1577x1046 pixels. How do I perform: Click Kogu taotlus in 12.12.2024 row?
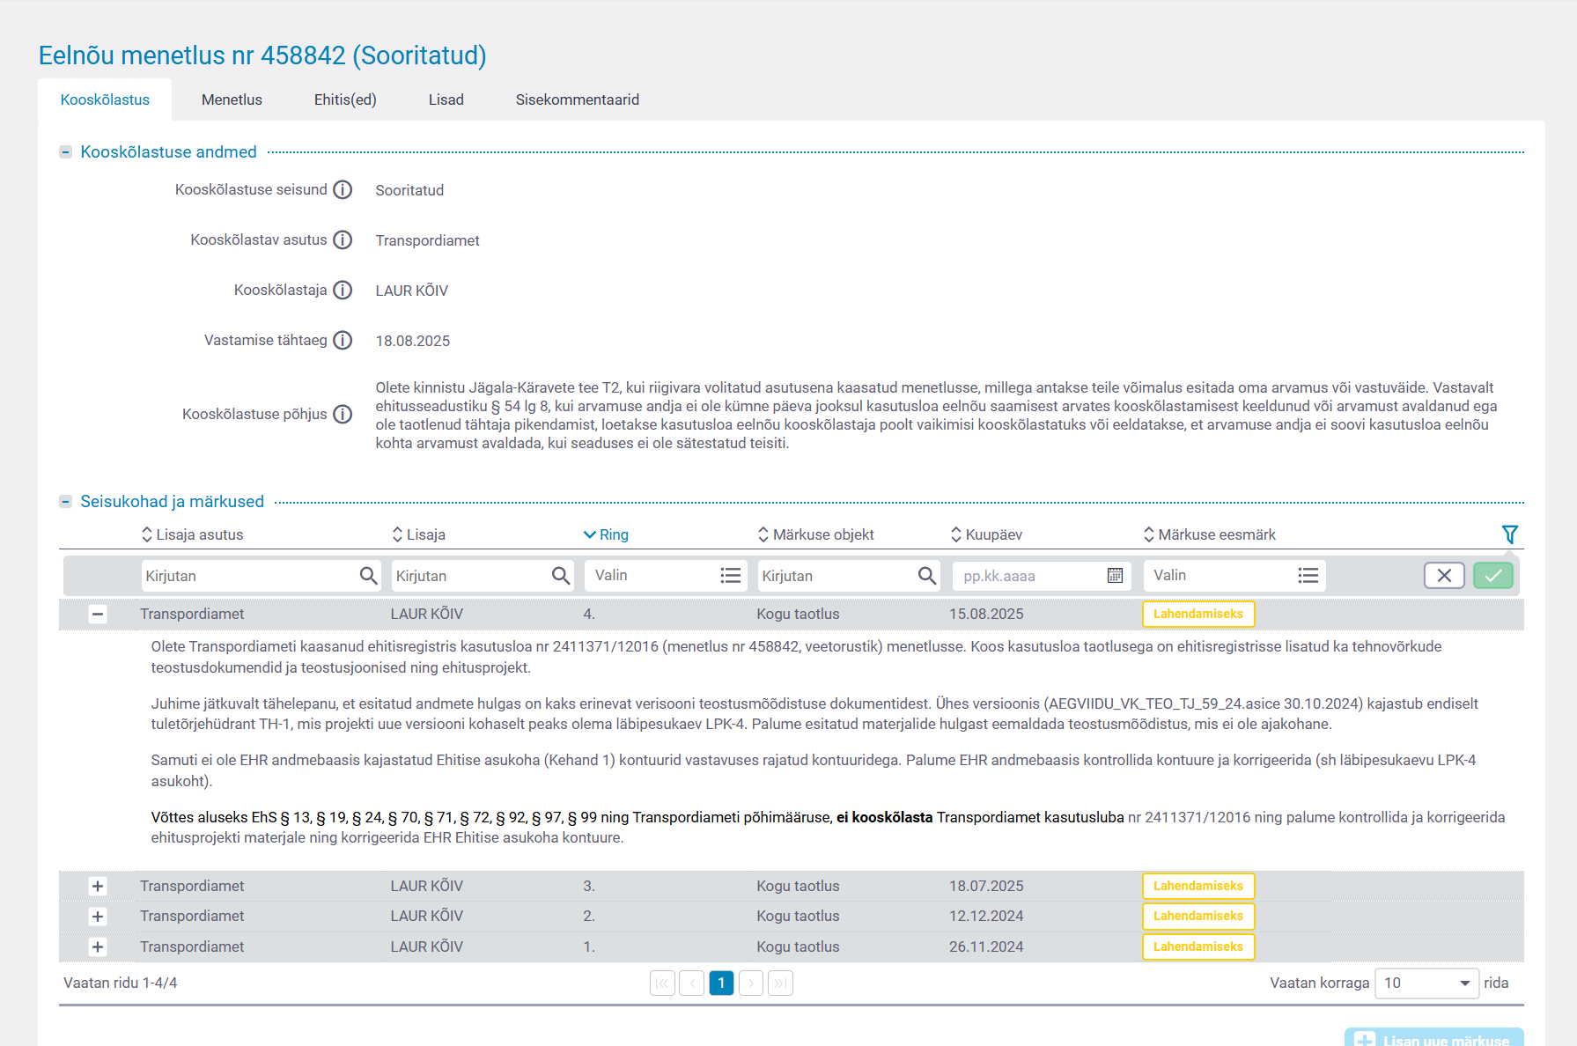(x=799, y=917)
